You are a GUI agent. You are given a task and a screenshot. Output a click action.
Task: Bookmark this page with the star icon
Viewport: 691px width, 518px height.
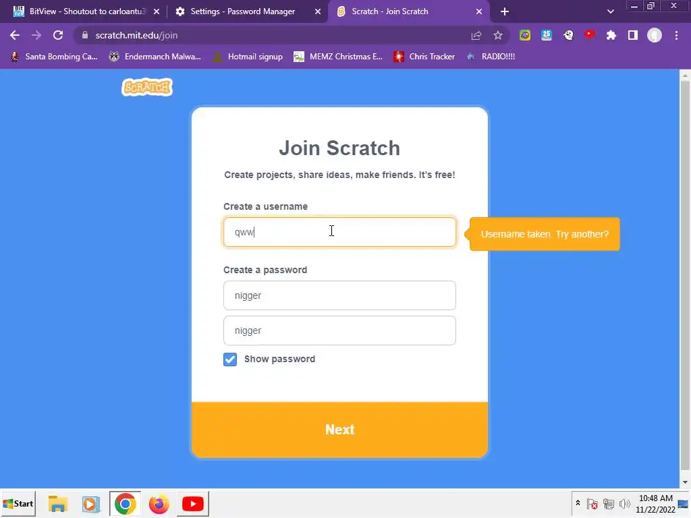tap(498, 35)
